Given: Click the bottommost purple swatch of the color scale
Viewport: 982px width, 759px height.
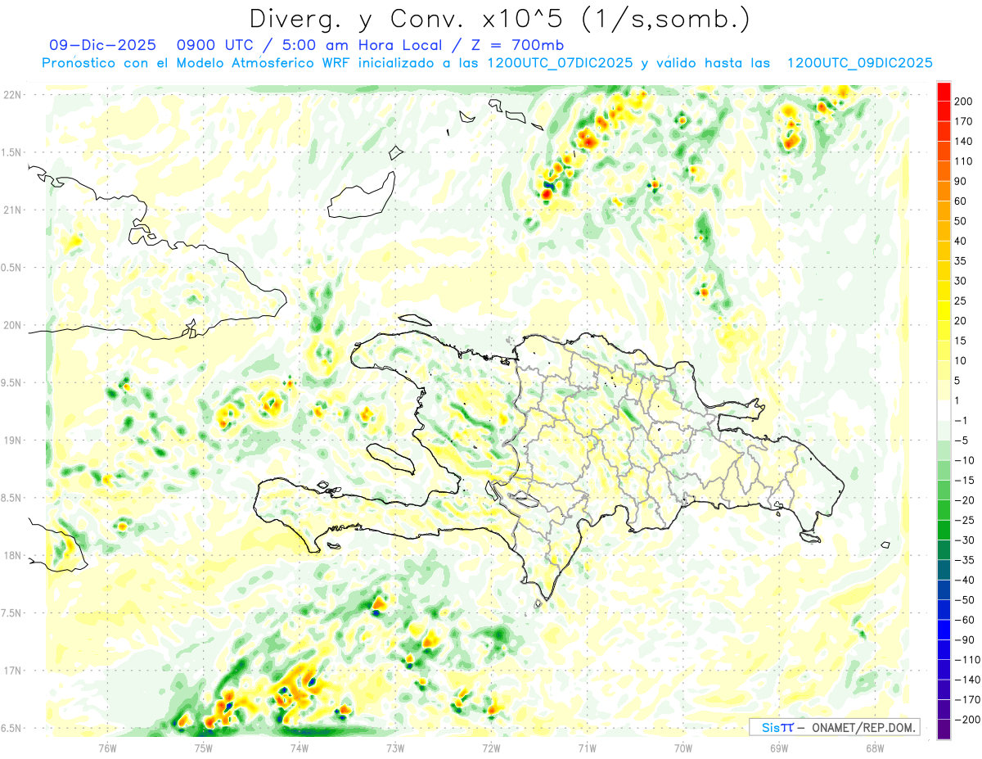Looking at the screenshot, I should pos(944,729).
